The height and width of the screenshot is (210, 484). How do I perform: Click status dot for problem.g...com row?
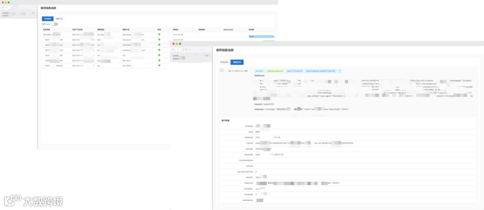click(159, 50)
